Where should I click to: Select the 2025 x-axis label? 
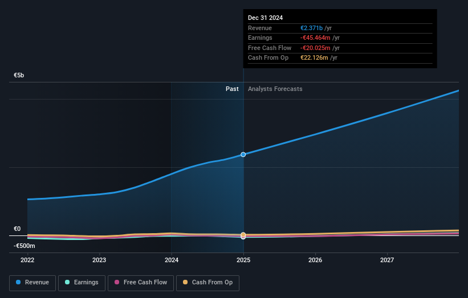[243, 260]
